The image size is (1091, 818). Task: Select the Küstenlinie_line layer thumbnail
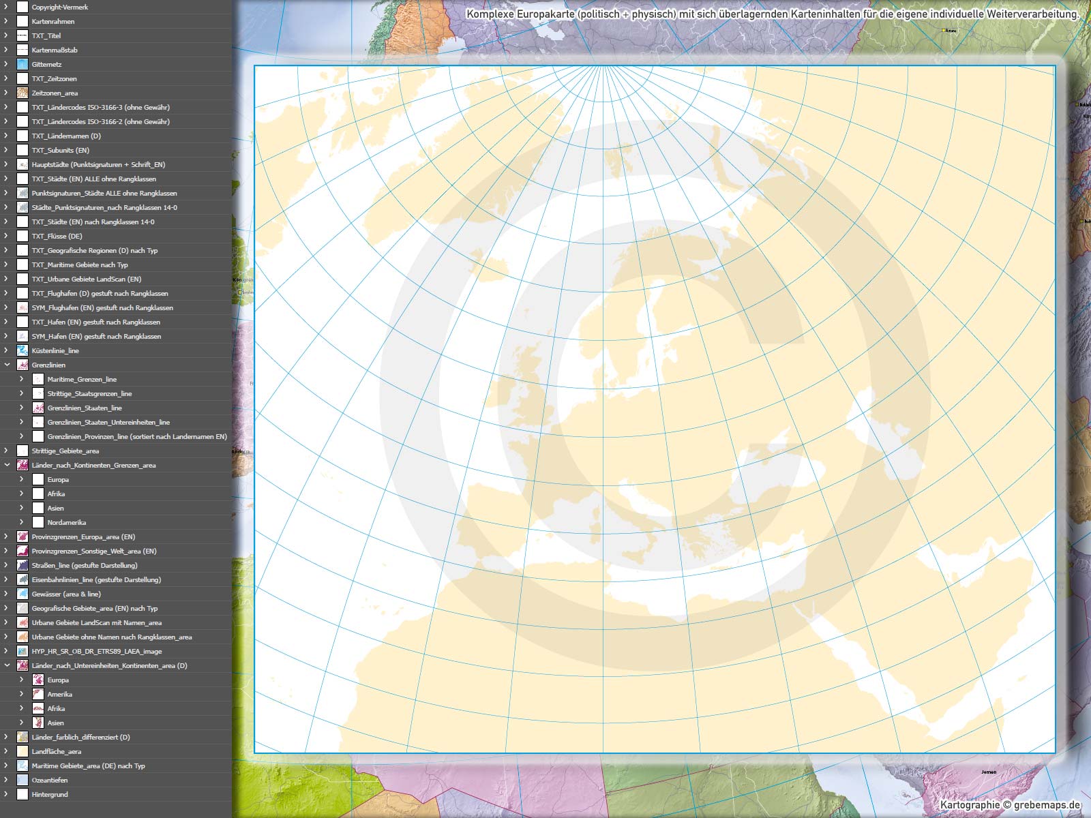tap(23, 350)
